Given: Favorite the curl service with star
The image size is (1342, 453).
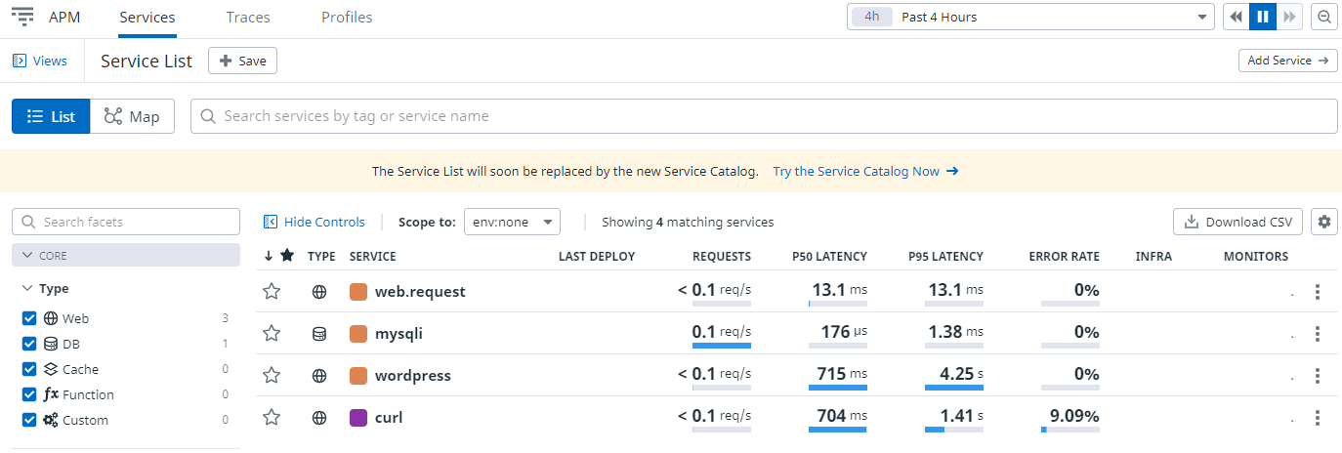Looking at the screenshot, I should click(272, 418).
